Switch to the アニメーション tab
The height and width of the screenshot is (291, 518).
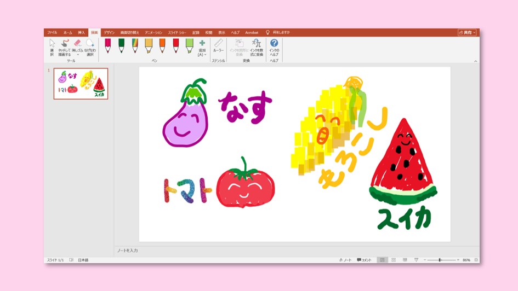(153, 33)
